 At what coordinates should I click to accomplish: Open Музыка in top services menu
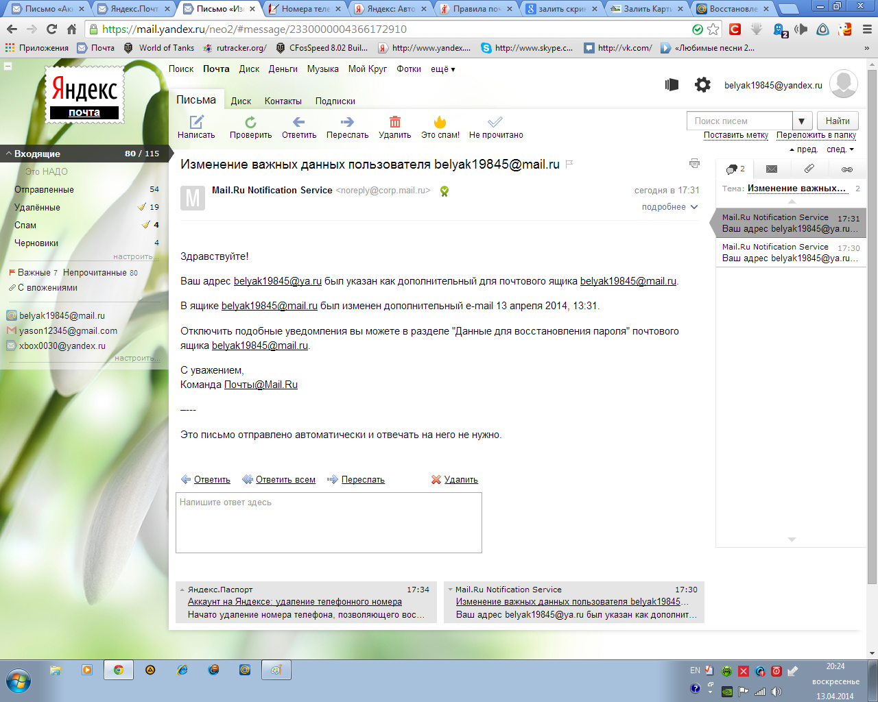coord(323,69)
